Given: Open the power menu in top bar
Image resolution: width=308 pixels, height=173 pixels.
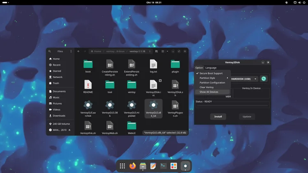Looking at the screenshot, I should coord(304,2).
